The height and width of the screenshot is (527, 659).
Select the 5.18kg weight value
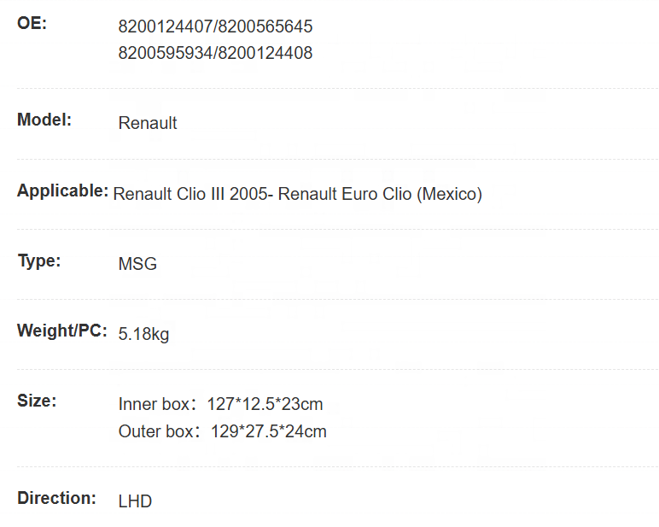[143, 334]
